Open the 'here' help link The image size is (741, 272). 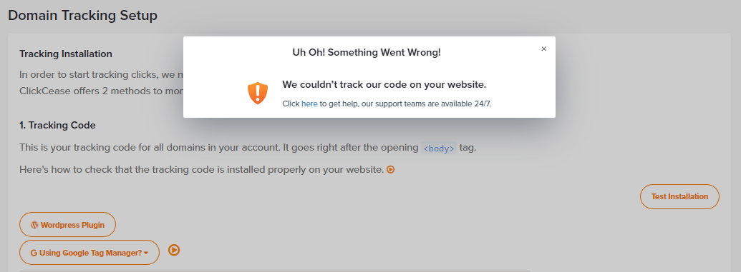(309, 104)
